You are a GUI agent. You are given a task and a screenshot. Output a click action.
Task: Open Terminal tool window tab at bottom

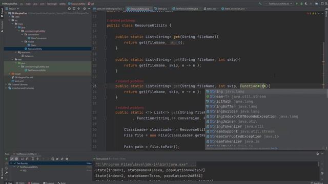[x=49, y=183]
